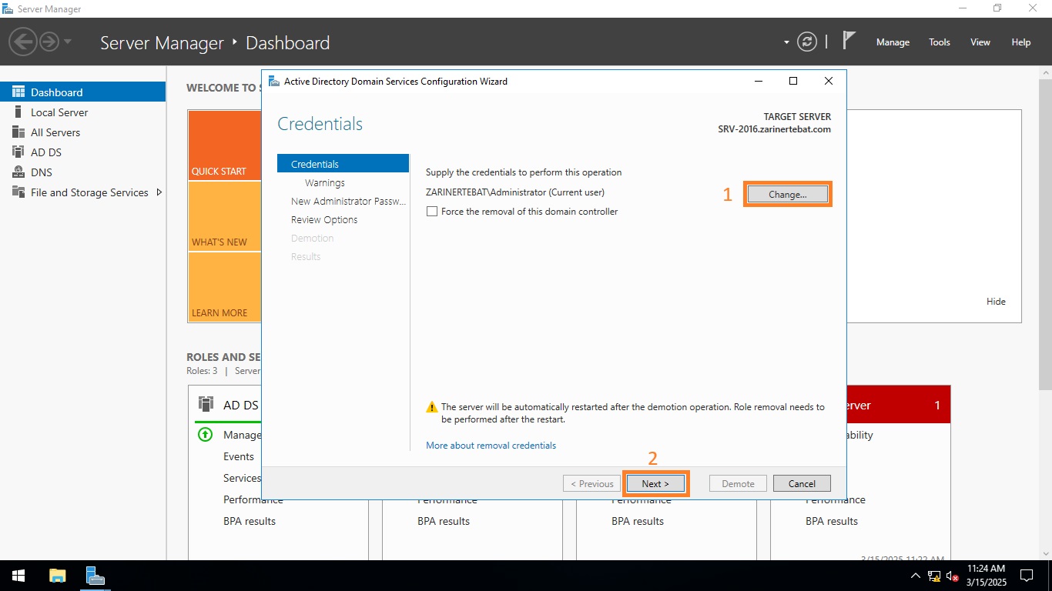Open DNS in the sidebar

point(82,172)
